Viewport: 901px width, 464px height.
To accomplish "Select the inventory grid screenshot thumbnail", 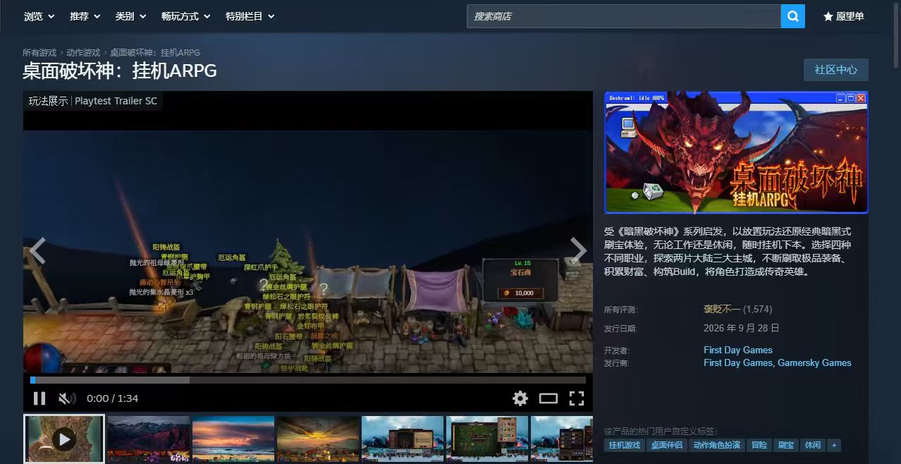I will point(487,439).
